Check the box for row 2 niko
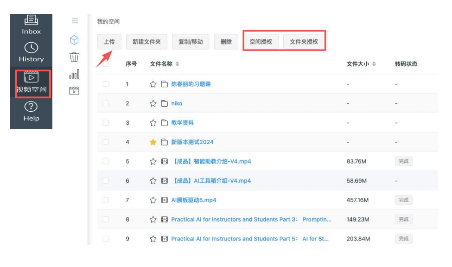The image size is (452, 267). point(106,103)
